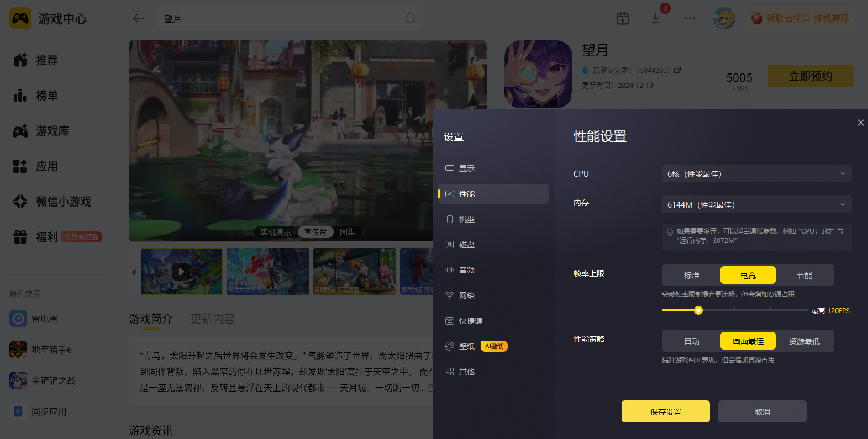Viewport: 868px width, 439px height.
Task: Open the 更新内容 tab
Action: coord(213,319)
